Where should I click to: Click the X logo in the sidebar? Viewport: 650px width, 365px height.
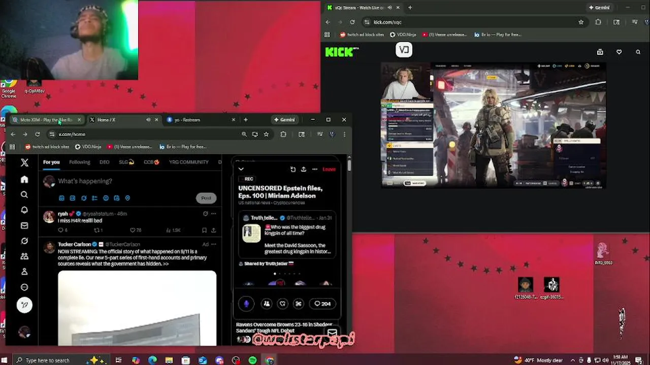pos(24,163)
